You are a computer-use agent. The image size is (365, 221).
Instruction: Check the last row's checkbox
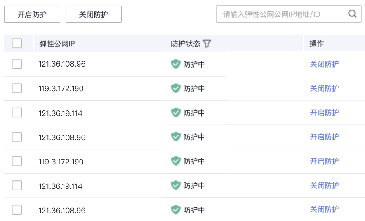pyautogui.click(x=17, y=209)
